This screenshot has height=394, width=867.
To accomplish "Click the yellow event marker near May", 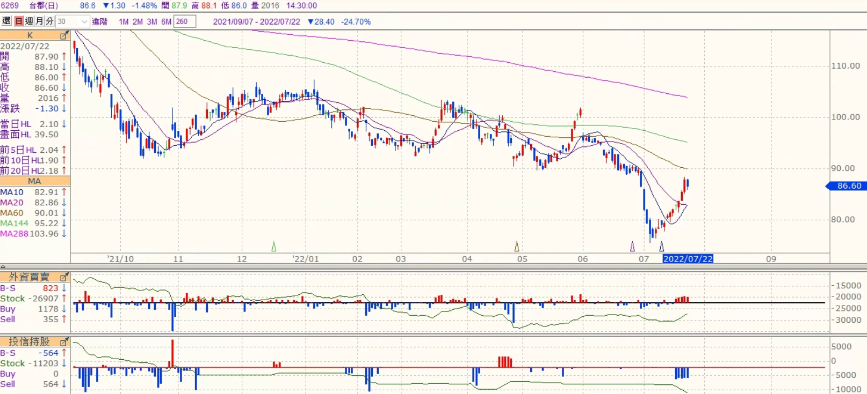I will pos(517,247).
